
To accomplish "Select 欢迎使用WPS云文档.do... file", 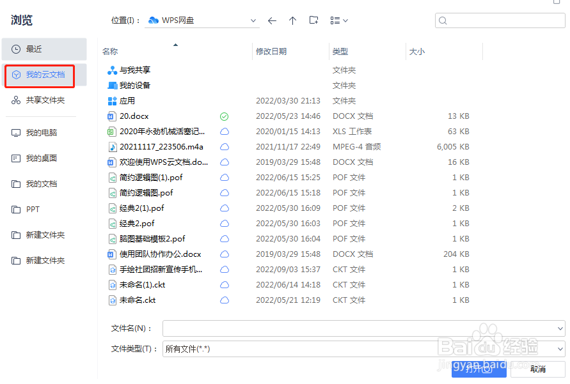I will pyautogui.click(x=164, y=162).
